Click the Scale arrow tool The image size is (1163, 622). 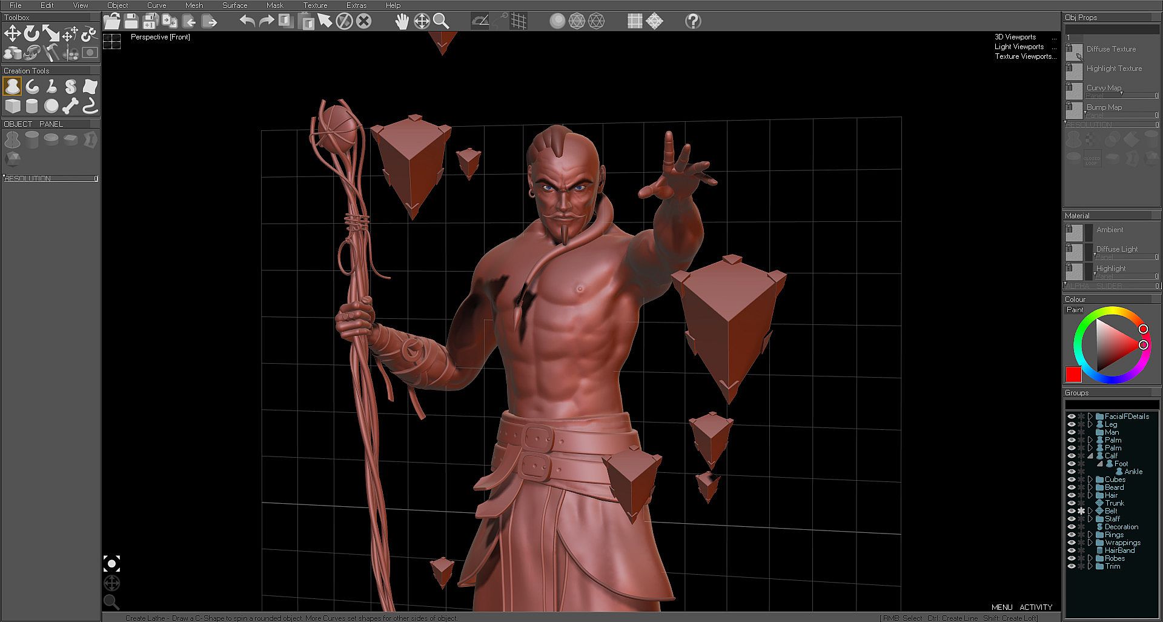tap(51, 34)
